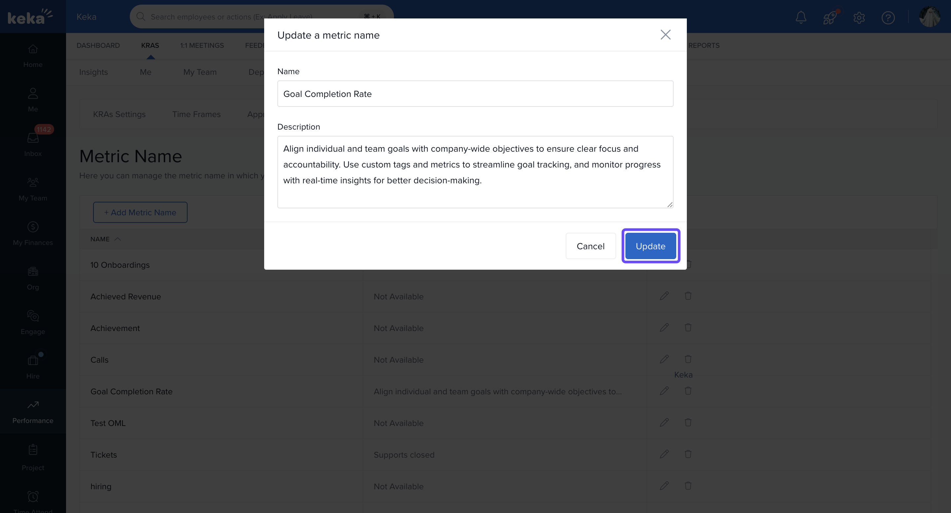Go to Performance in sidebar

(x=33, y=412)
